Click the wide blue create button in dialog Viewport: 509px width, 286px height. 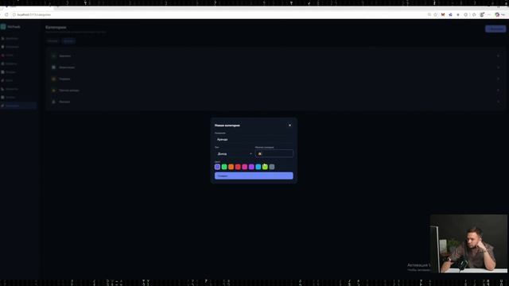click(254, 176)
